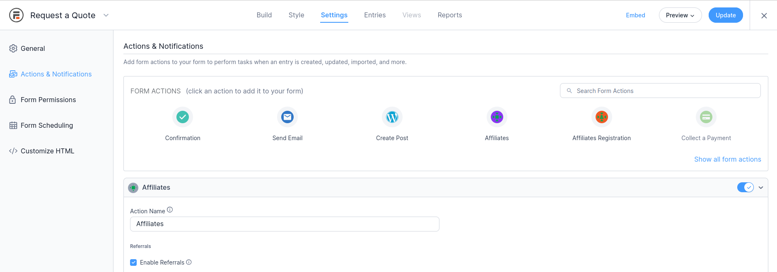Image resolution: width=777 pixels, height=272 pixels.
Task: Click the Update button
Action: tap(726, 15)
